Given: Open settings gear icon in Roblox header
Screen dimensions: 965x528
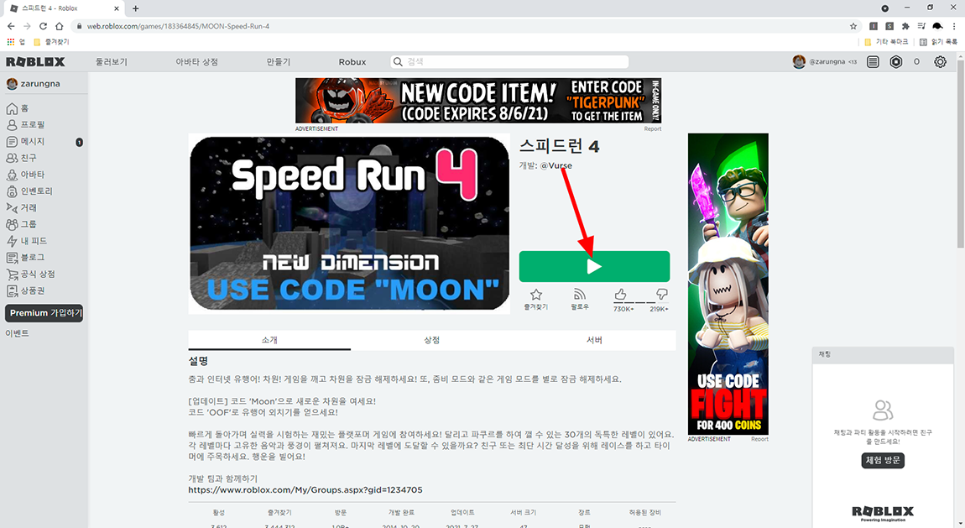Looking at the screenshot, I should [x=940, y=61].
